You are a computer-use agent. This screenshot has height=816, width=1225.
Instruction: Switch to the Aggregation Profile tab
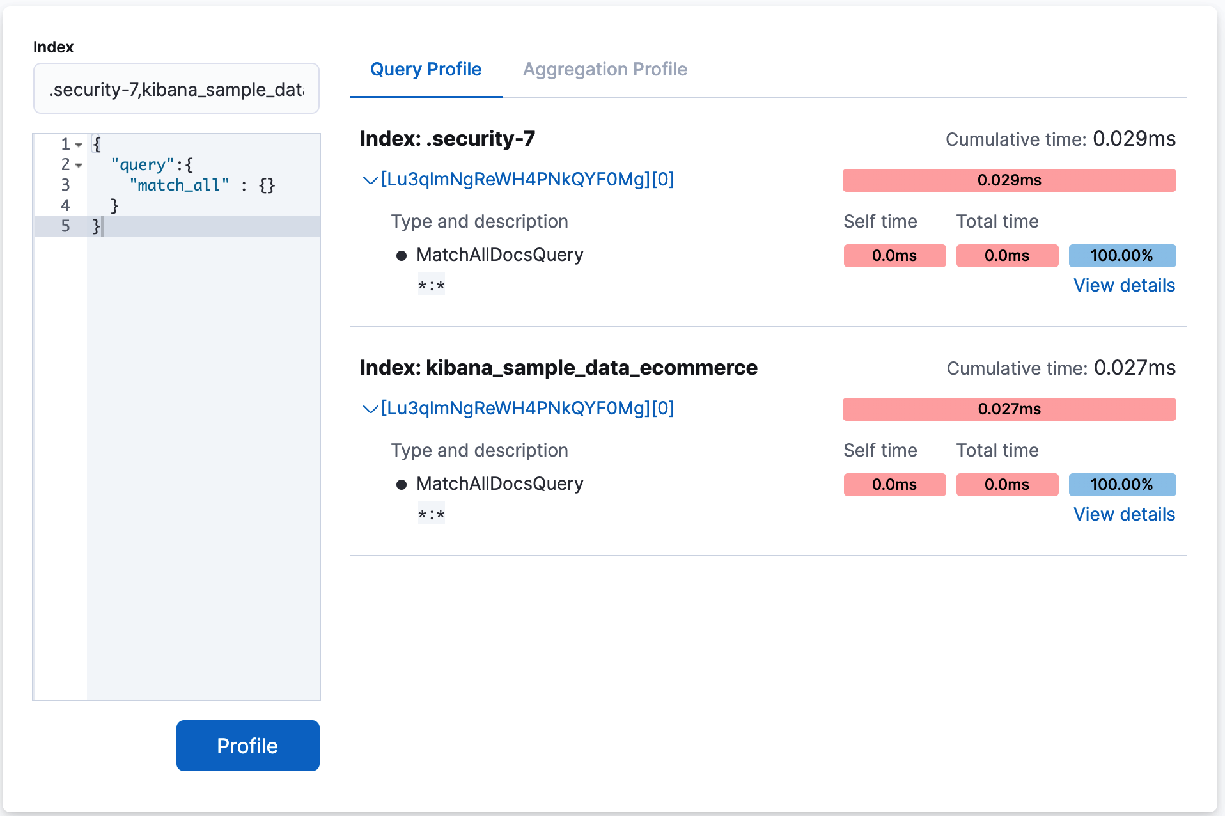605,69
